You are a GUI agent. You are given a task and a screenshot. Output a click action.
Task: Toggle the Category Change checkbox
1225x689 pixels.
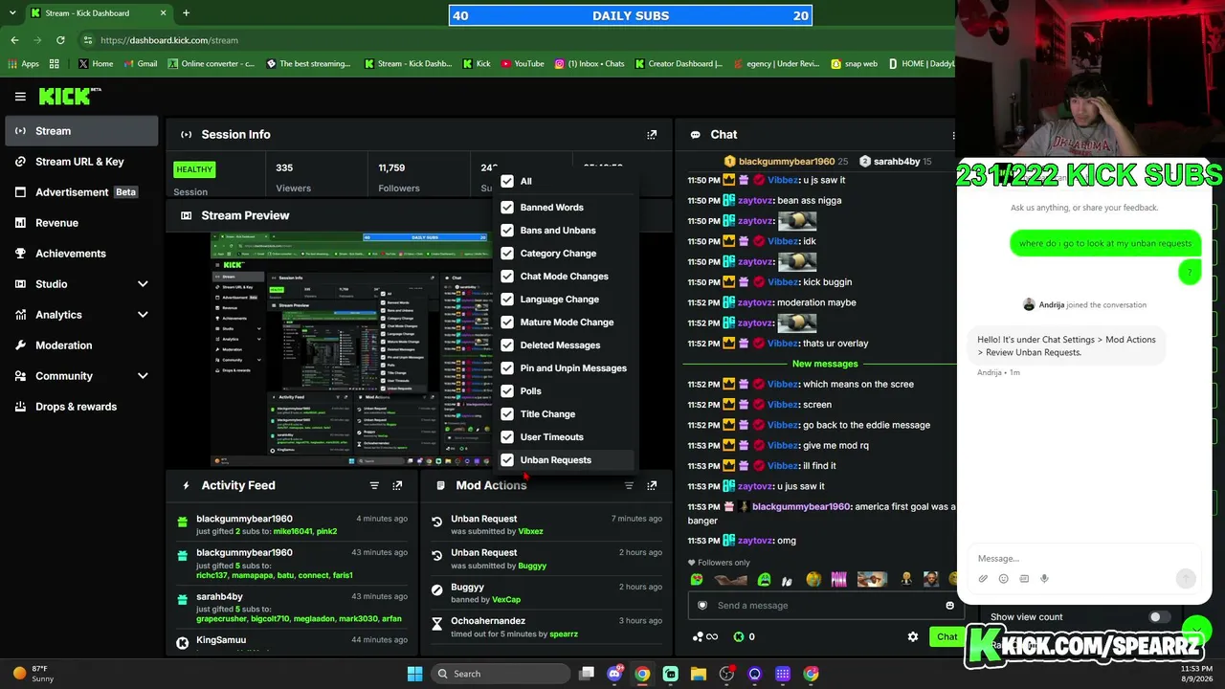507,254
